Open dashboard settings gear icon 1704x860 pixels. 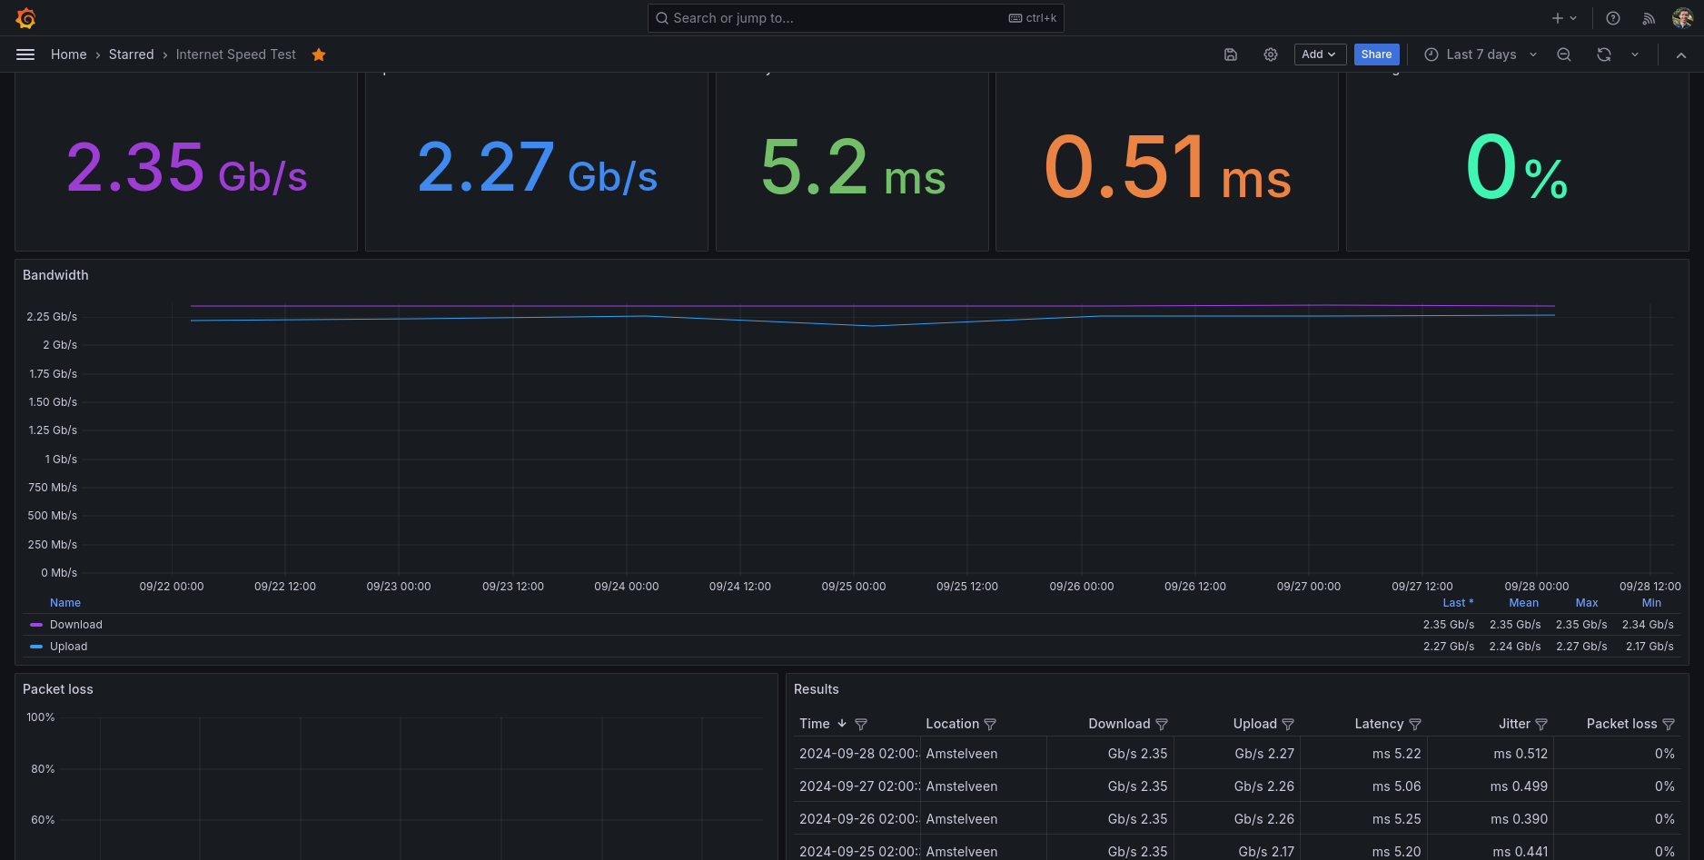[1271, 54]
